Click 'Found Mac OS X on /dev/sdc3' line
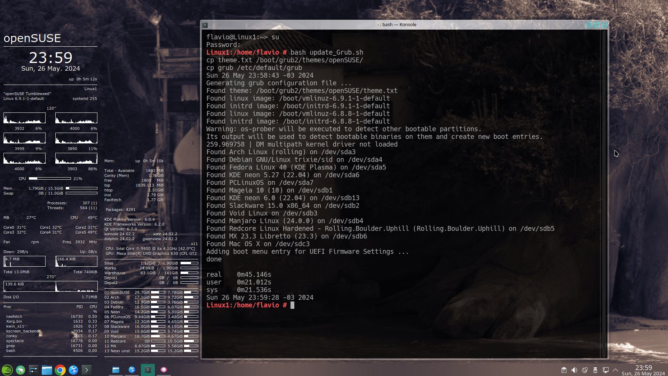Image resolution: width=668 pixels, height=376 pixels. (258, 244)
